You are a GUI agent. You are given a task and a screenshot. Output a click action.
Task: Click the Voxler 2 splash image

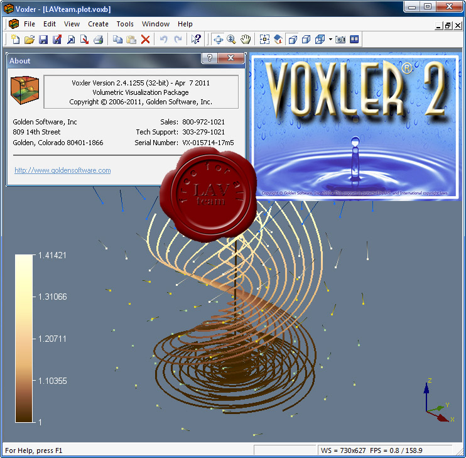(355, 127)
